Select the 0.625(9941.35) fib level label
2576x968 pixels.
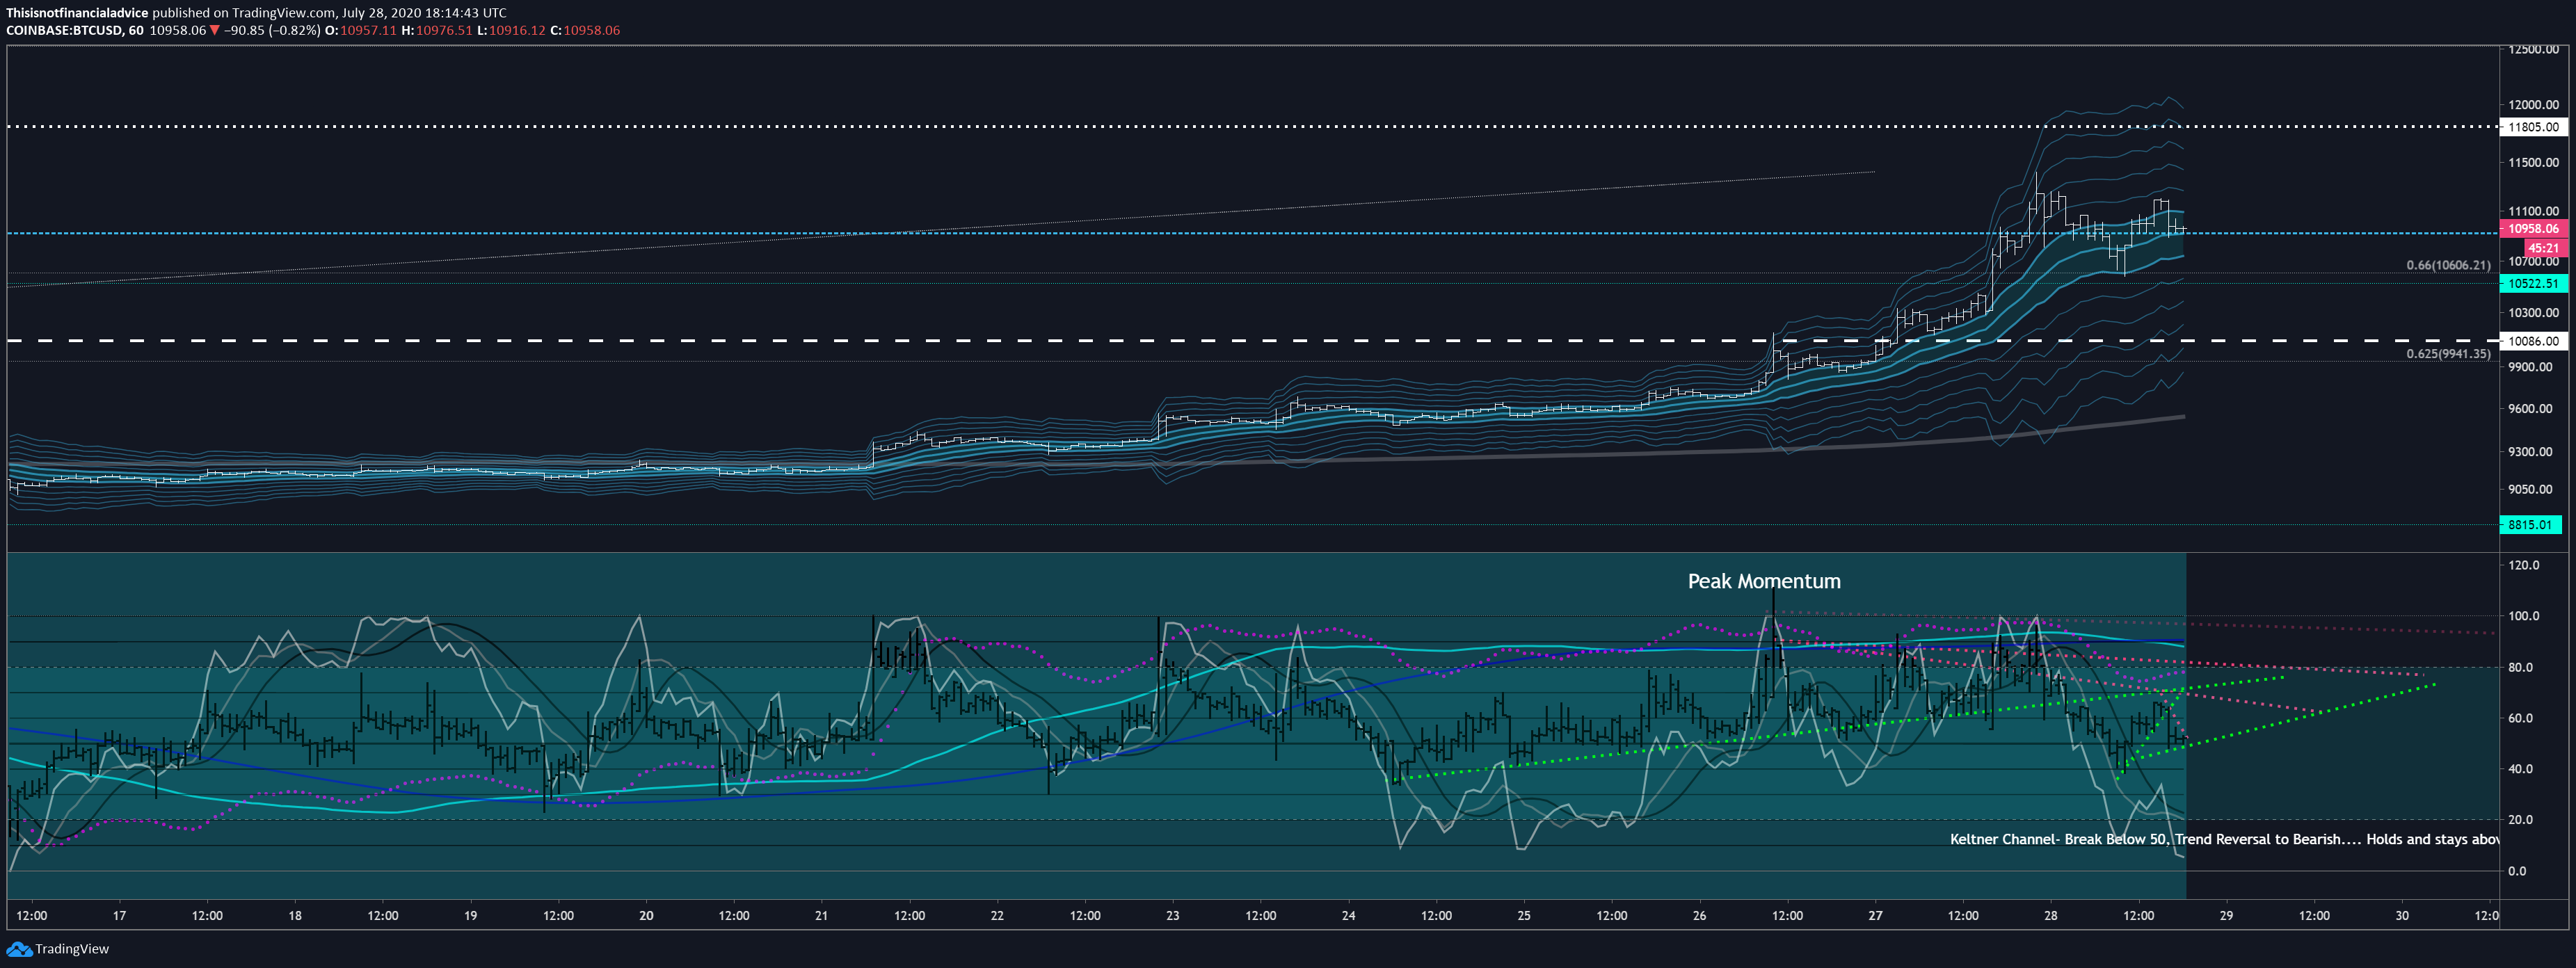coord(2448,354)
